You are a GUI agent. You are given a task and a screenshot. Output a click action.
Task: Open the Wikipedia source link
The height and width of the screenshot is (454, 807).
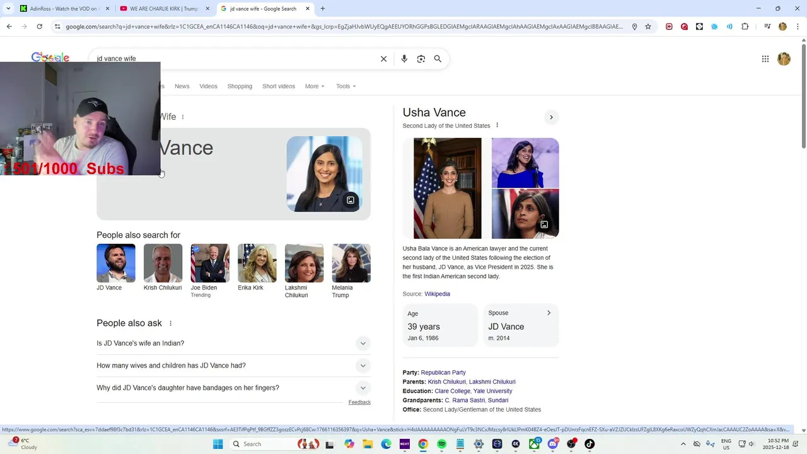click(x=437, y=294)
